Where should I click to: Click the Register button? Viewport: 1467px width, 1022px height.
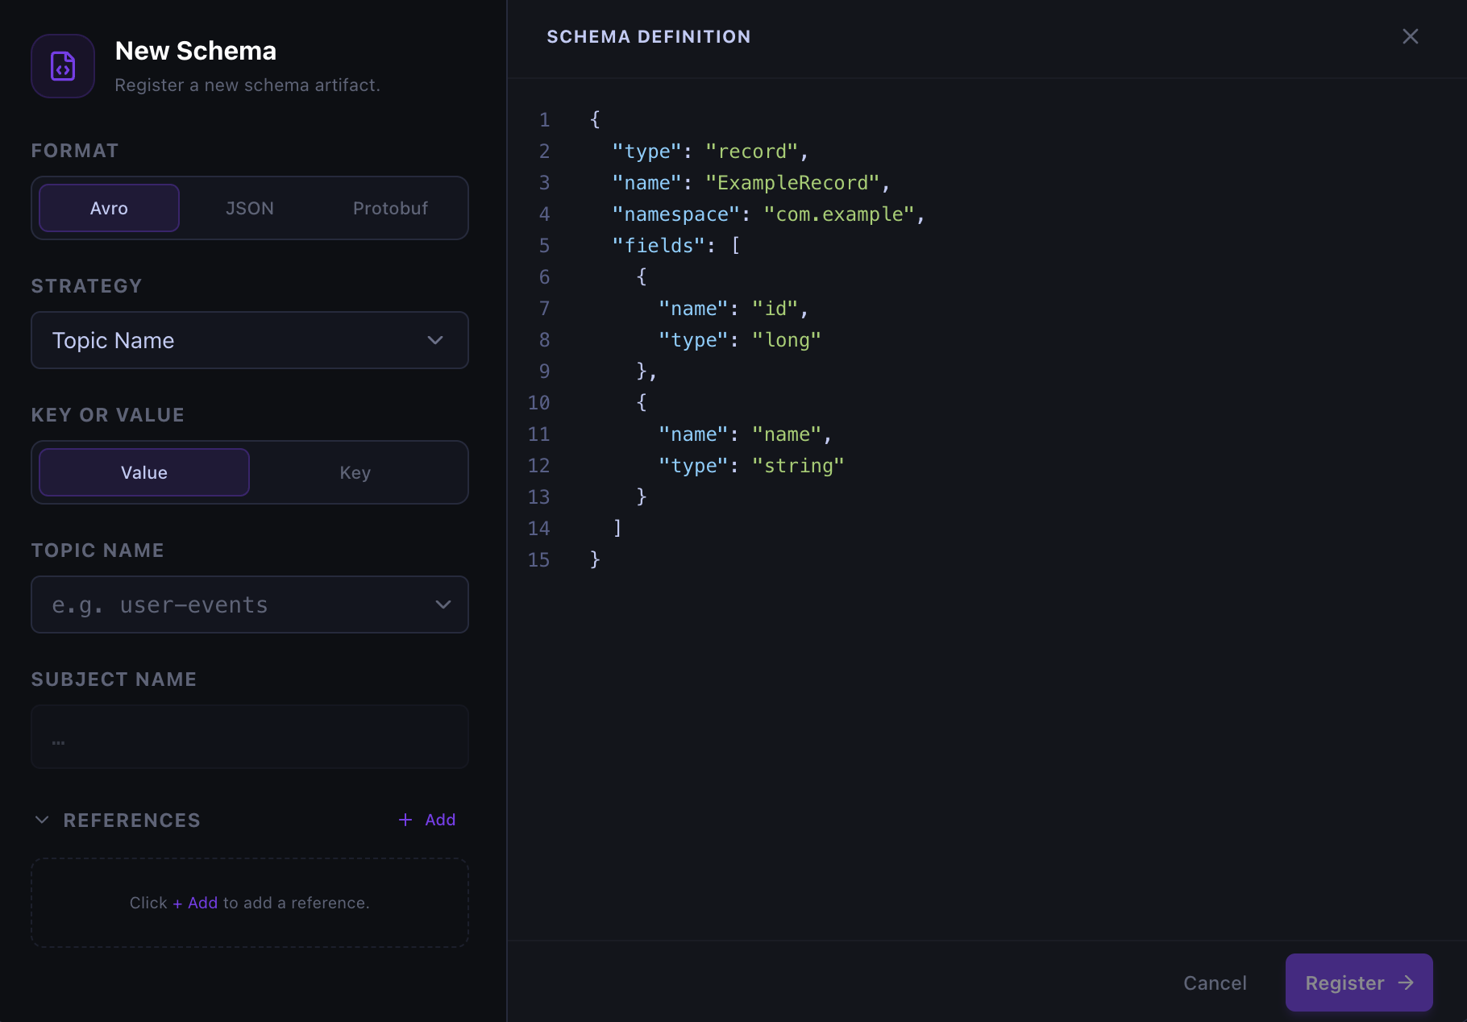1359,983
